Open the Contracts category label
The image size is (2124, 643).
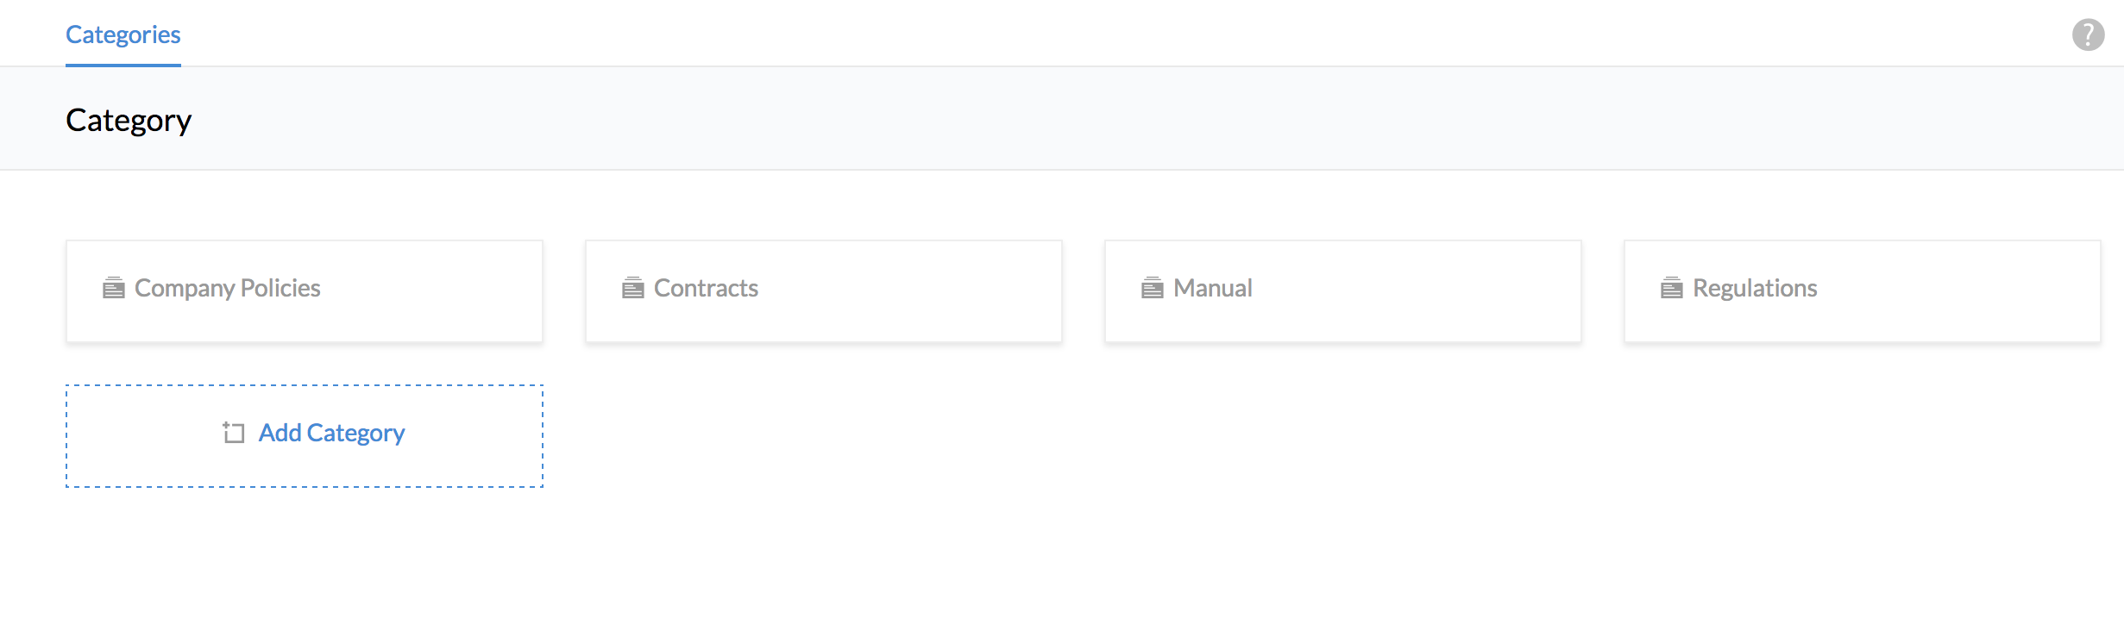tap(706, 288)
